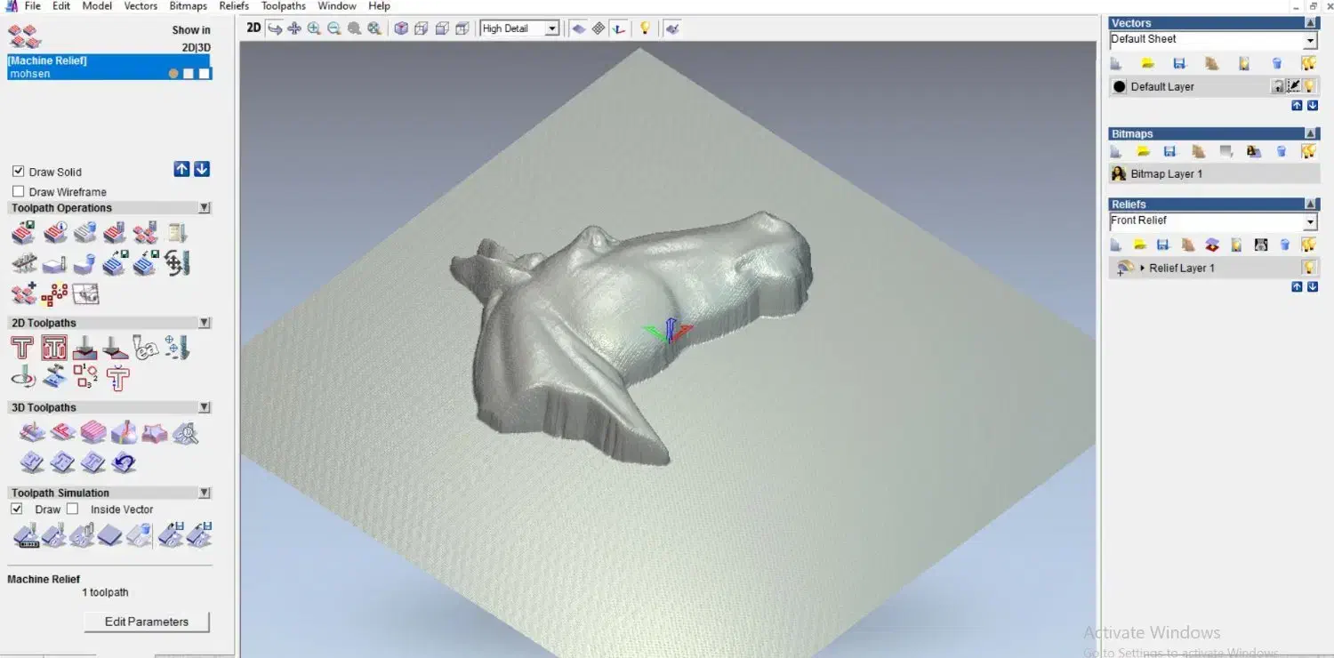Click the zoom in magnifier icon

click(314, 28)
